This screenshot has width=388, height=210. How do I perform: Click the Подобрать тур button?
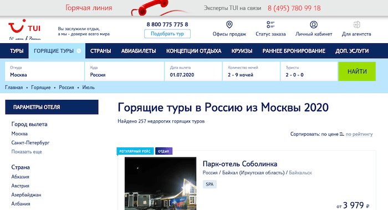pos(167,34)
